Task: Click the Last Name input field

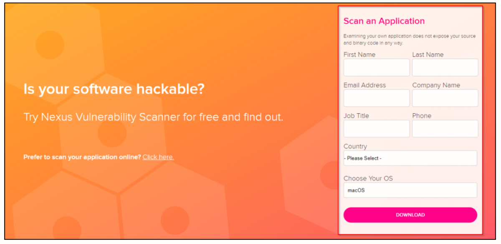Action: coord(445,67)
